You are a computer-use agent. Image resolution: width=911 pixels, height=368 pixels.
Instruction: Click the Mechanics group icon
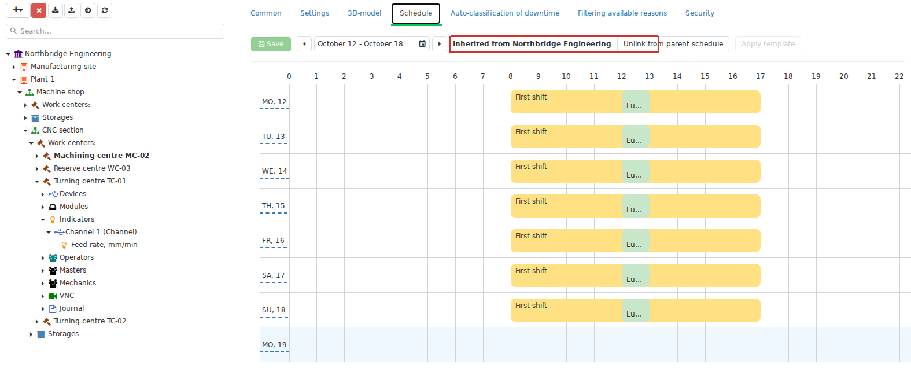pyautogui.click(x=53, y=283)
